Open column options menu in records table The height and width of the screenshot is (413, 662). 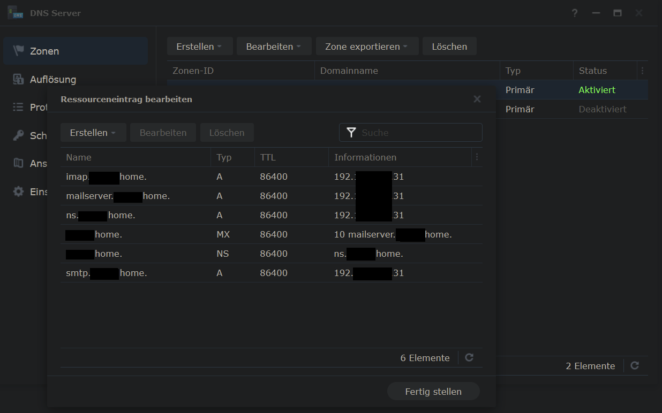coord(477,157)
